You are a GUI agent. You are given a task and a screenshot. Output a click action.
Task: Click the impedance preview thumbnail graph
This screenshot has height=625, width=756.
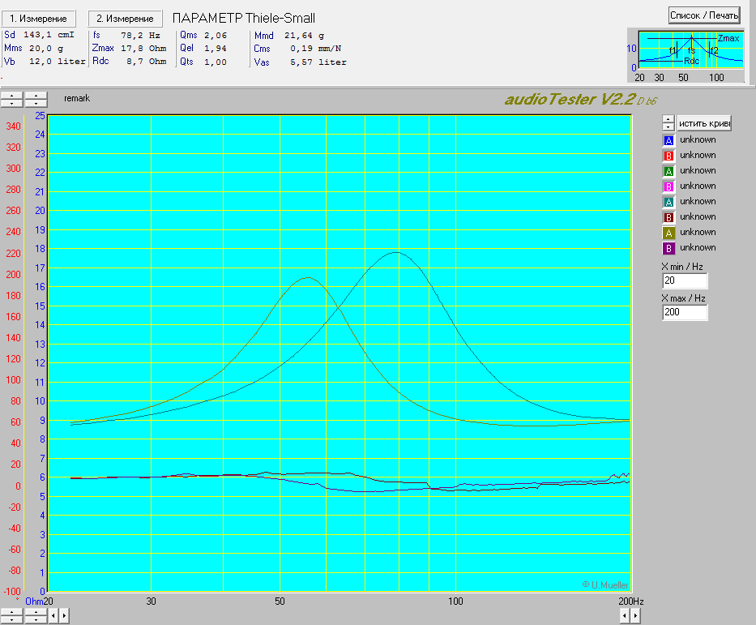(x=690, y=51)
